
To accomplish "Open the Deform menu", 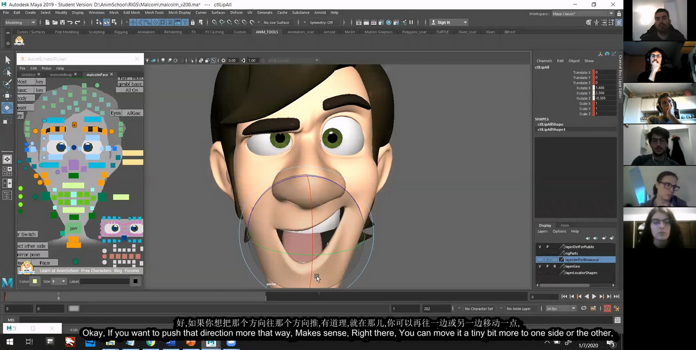I will coord(236,12).
